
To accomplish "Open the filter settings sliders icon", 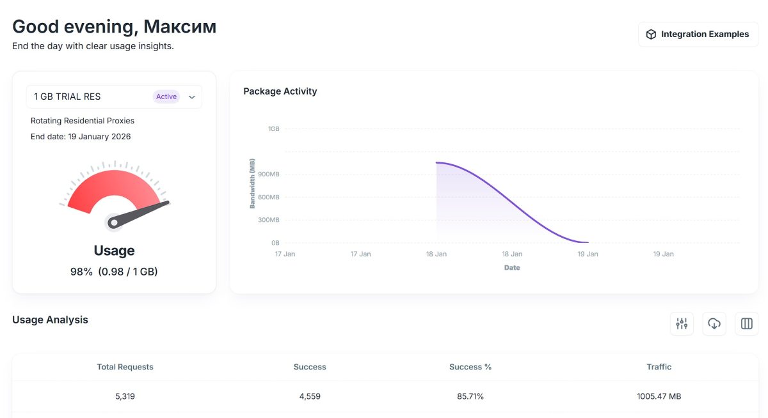I will tap(682, 323).
